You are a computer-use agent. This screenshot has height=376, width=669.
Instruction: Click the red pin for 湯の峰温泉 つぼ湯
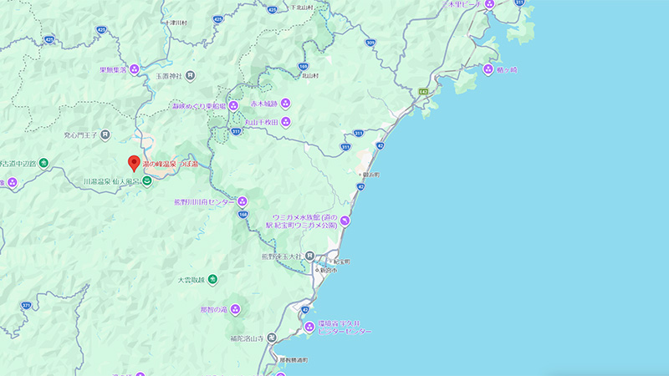[132, 163]
